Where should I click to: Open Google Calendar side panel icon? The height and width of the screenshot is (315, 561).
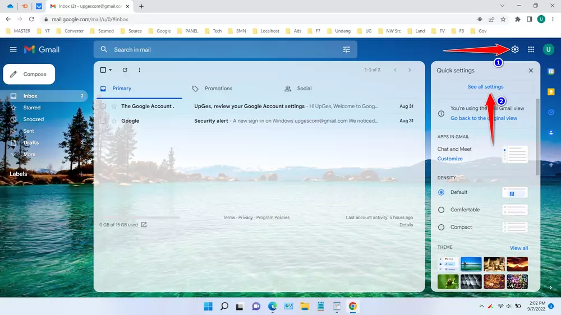click(551, 71)
